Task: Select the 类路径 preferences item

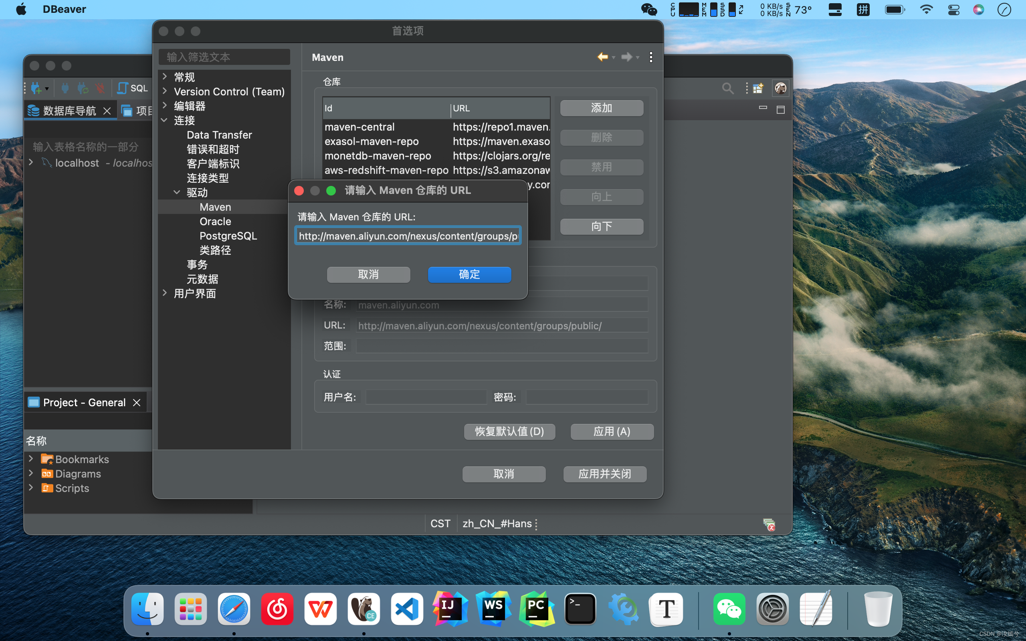Action: point(215,250)
